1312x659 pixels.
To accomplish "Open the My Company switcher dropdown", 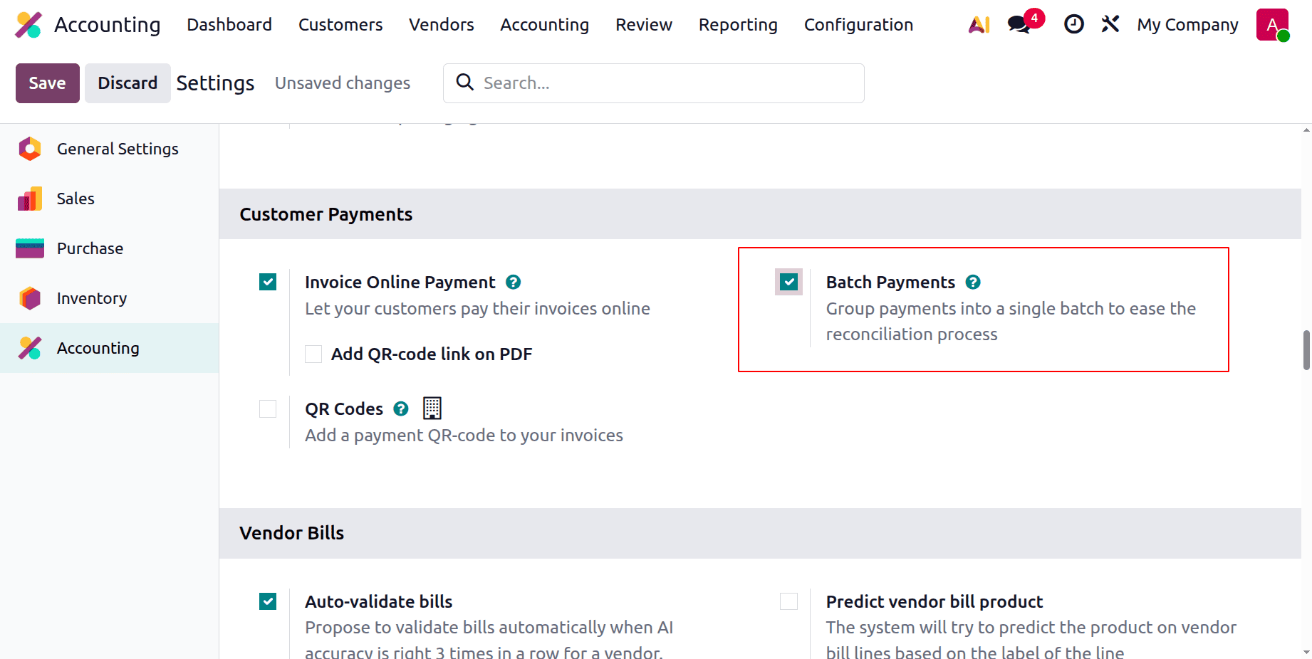I will point(1187,25).
